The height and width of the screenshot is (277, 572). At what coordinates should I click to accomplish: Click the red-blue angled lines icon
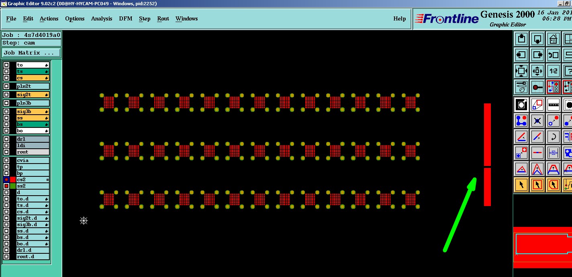[521, 137]
